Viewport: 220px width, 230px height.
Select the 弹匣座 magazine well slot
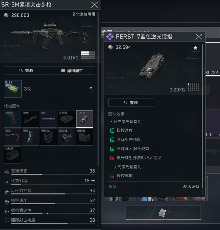pyautogui.click(x=48, y=137)
